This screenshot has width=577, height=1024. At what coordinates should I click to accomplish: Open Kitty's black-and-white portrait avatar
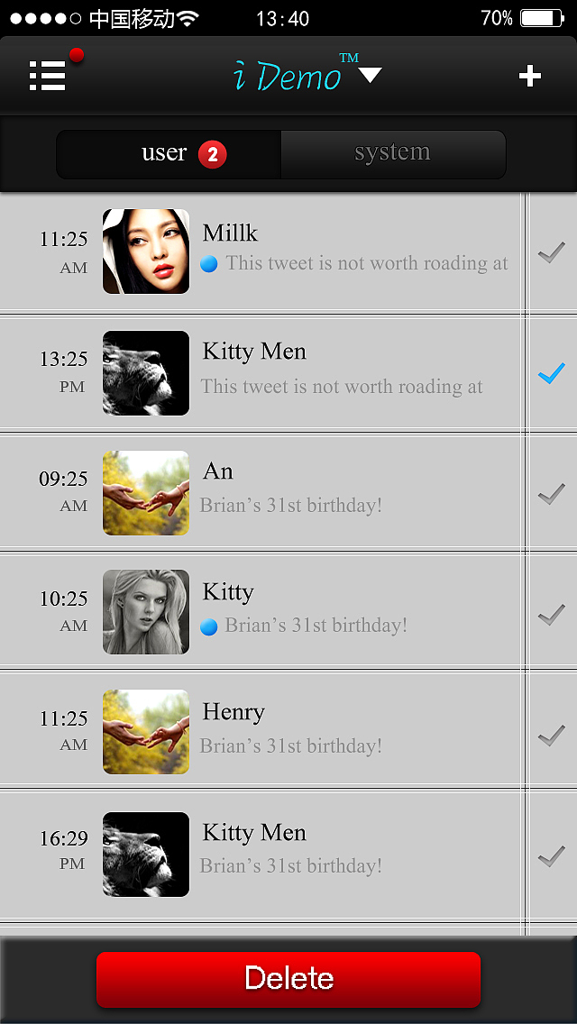point(146,612)
